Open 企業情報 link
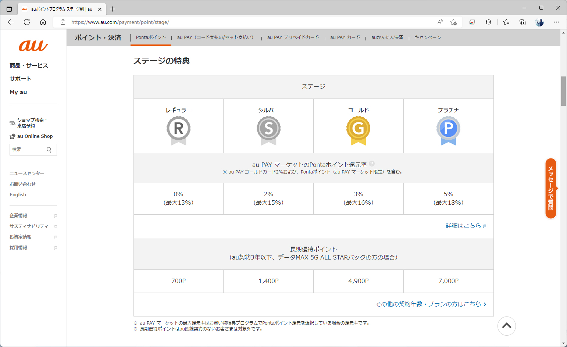The image size is (567, 347). [x=18, y=216]
